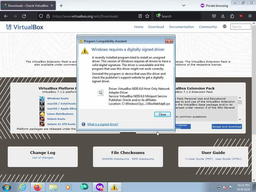Click the browser forward arrow
This screenshot has height=192, width=256.
point(15,16)
